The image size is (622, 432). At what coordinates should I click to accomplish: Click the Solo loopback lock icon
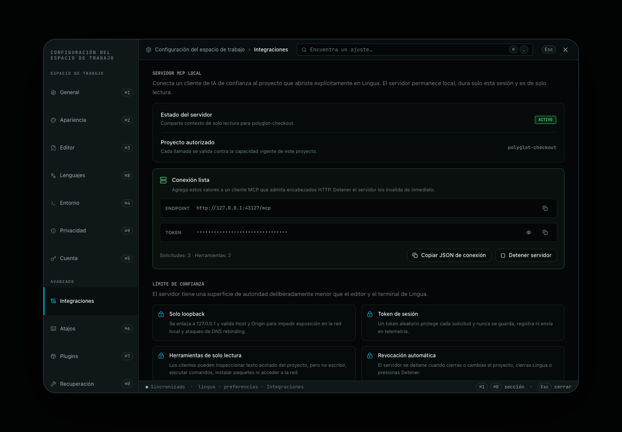click(161, 314)
